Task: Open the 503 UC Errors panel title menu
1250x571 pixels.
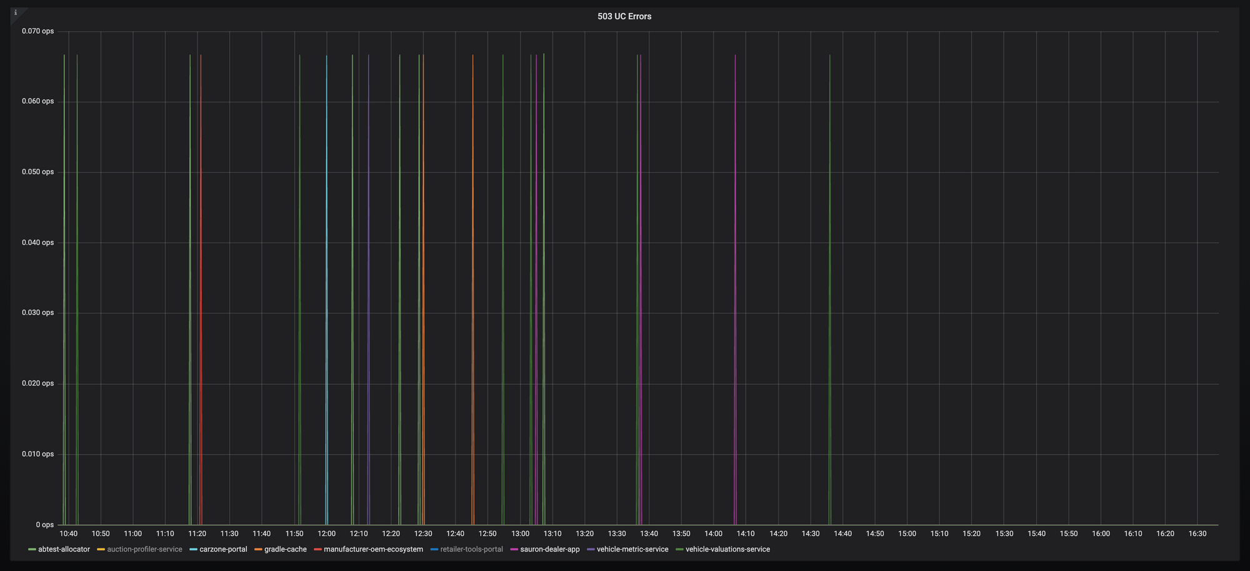Action: point(624,16)
